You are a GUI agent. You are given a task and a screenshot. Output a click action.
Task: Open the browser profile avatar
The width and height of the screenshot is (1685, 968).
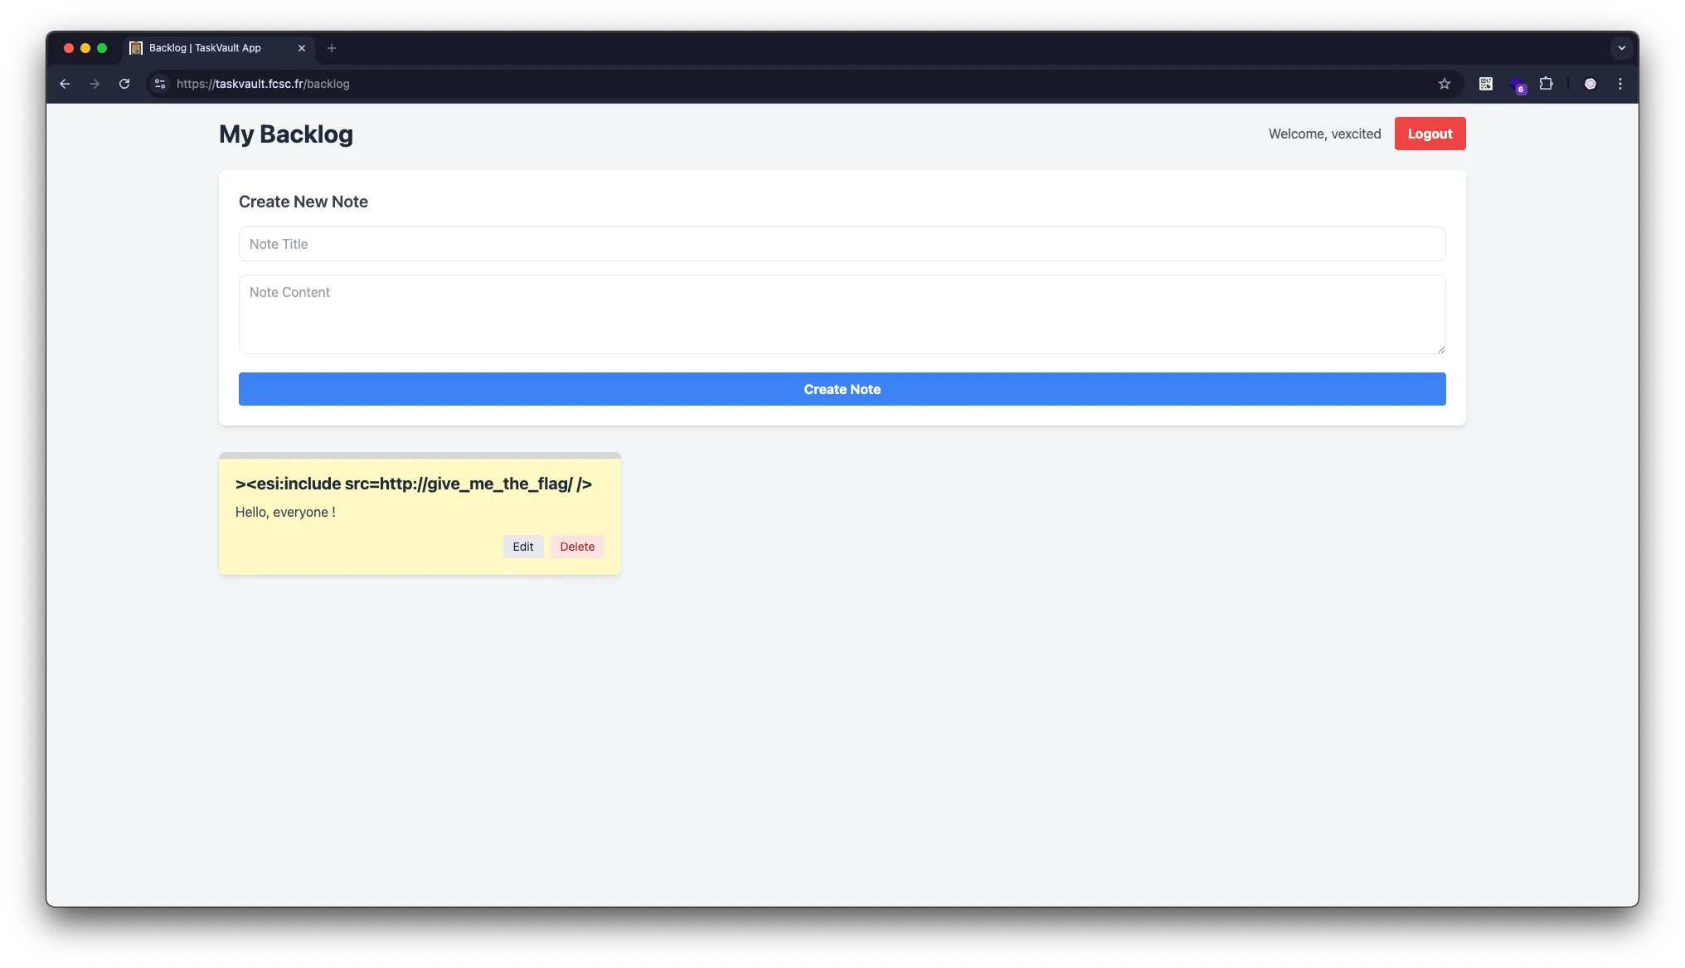pyautogui.click(x=1590, y=84)
